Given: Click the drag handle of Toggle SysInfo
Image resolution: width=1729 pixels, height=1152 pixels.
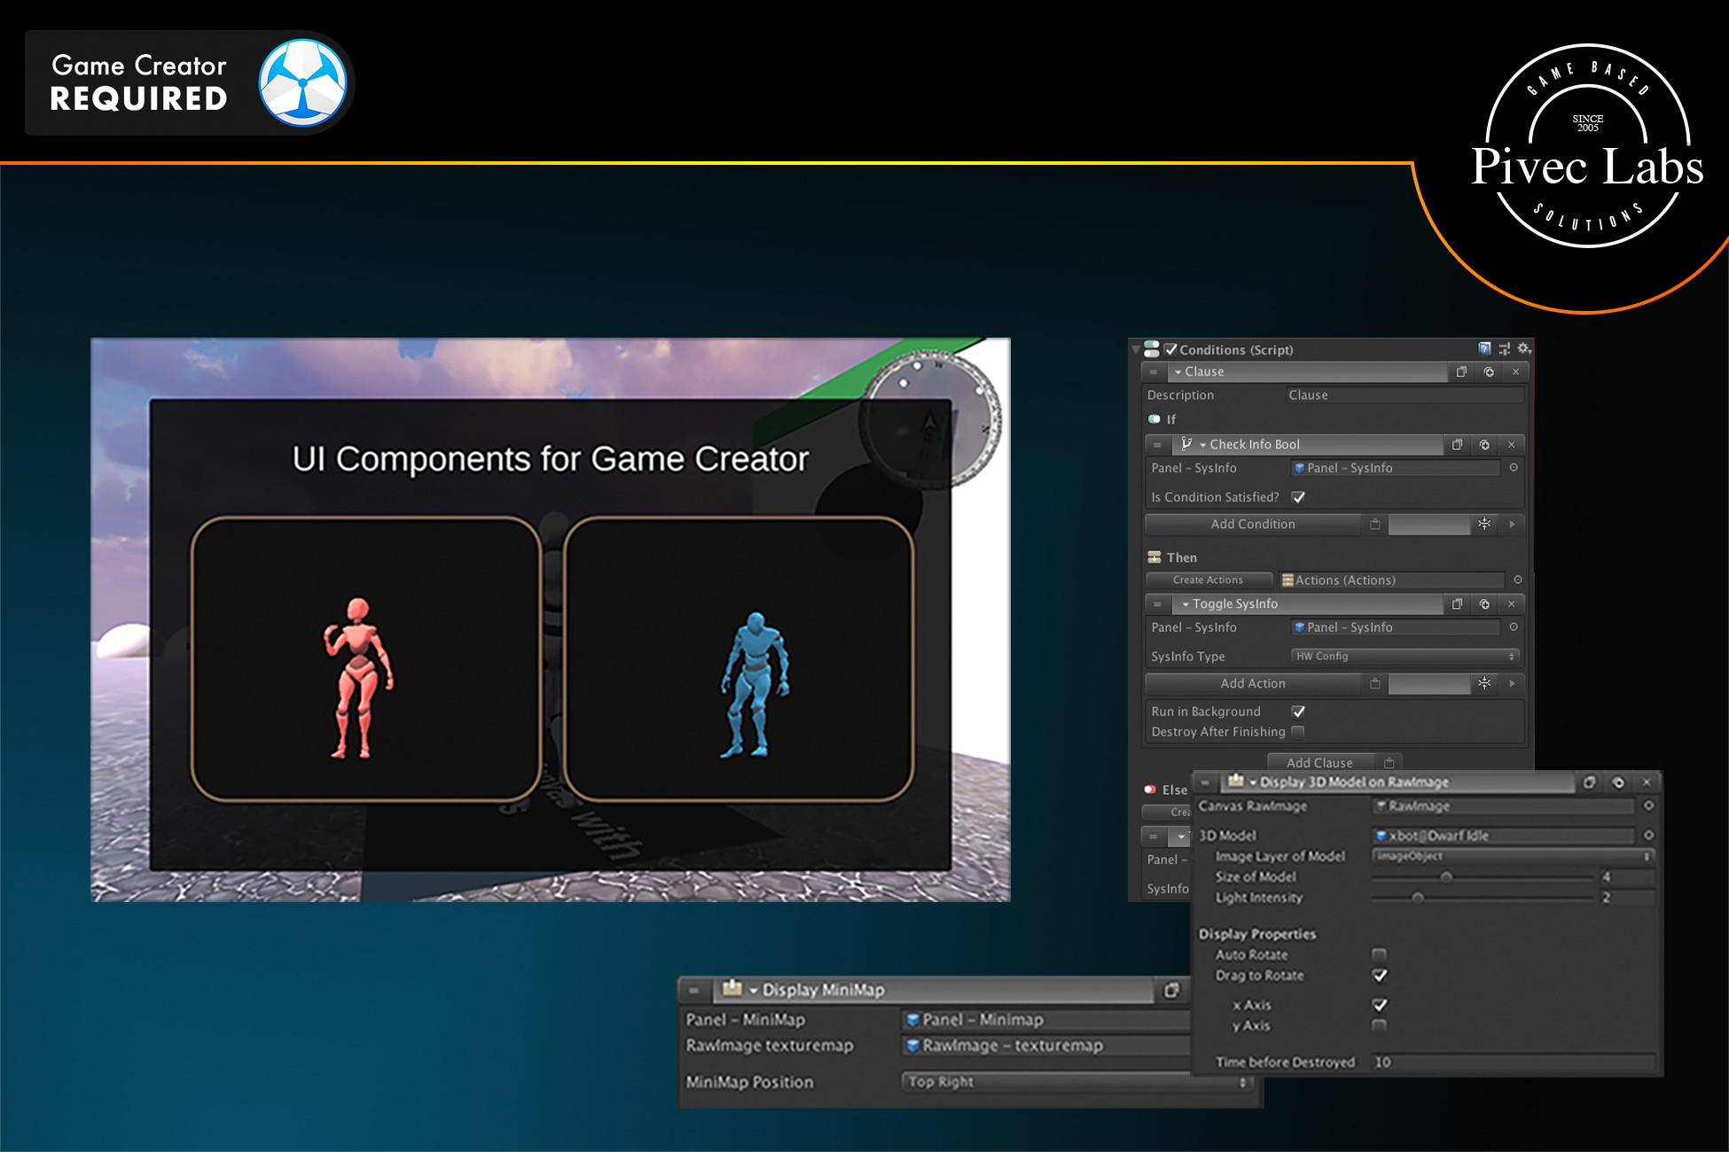Looking at the screenshot, I should point(1157,604).
